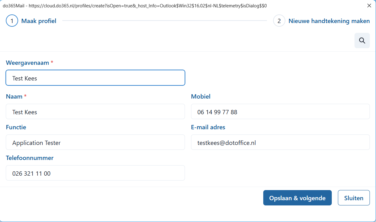Click the Mobiel field label
This screenshot has width=376, height=222.
(201, 96)
